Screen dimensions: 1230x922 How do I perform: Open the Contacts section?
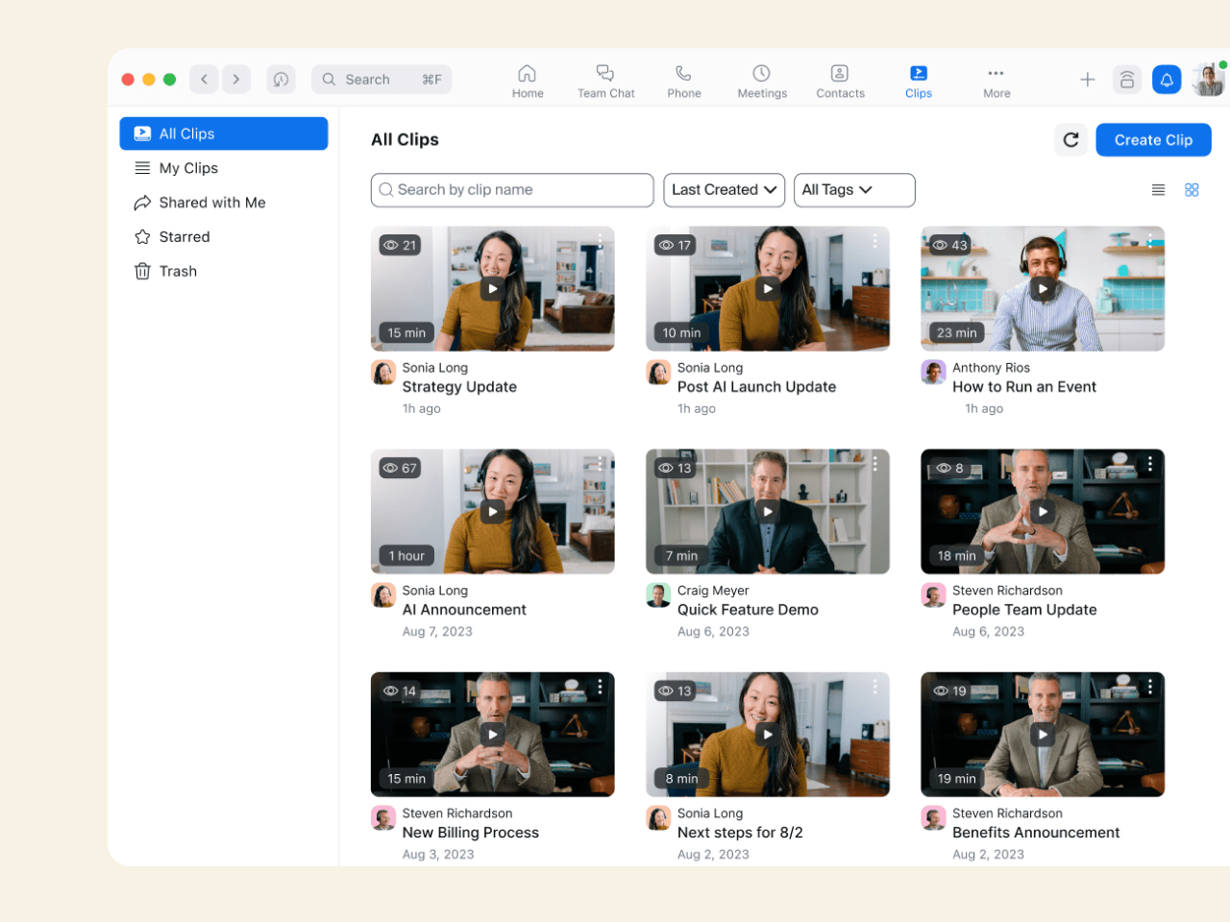(x=840, y=82)
